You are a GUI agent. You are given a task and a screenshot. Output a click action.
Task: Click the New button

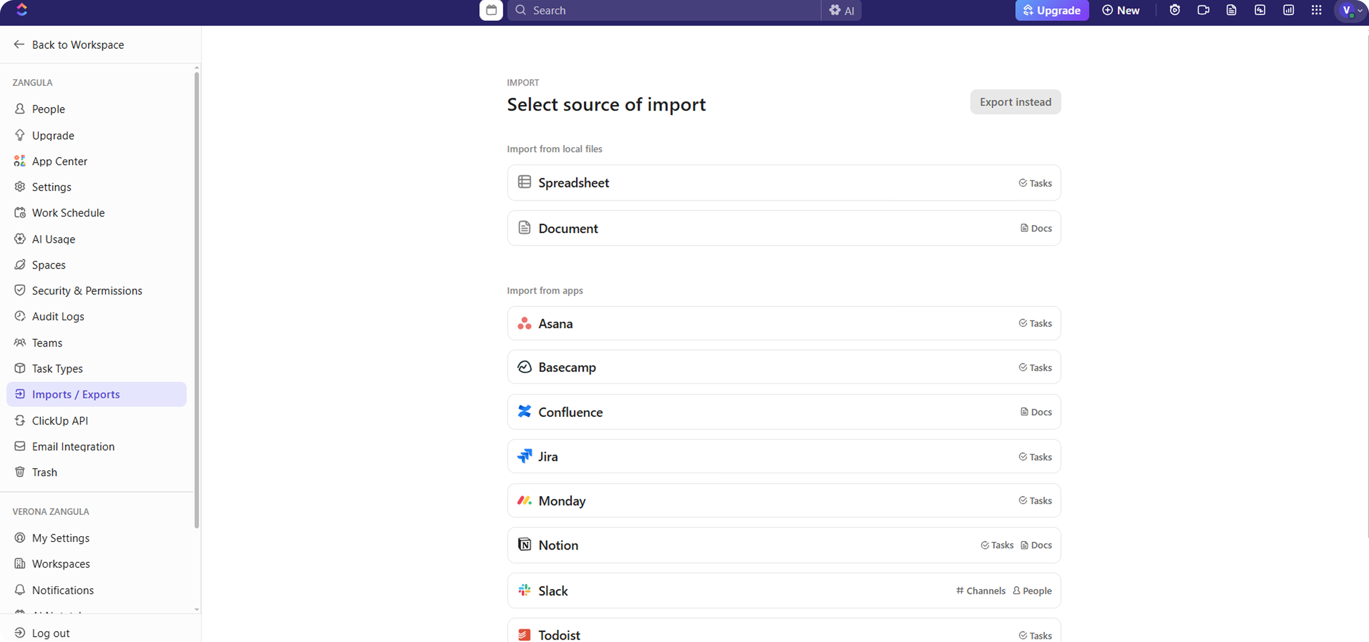coord(1121,10)
